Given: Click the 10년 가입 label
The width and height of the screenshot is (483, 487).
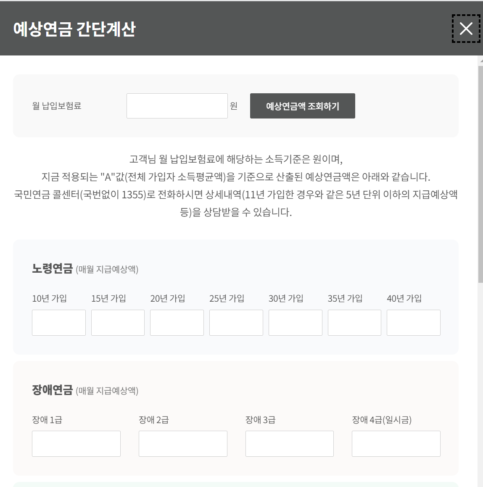Looking at the screenshot, I should pos(50,298).
